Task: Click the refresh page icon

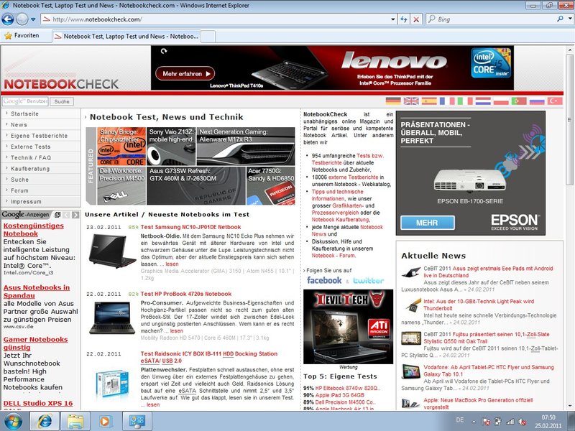Action: click(x=404, y=19)
